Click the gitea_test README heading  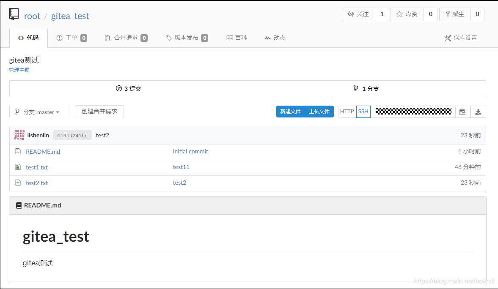(56, 237)
